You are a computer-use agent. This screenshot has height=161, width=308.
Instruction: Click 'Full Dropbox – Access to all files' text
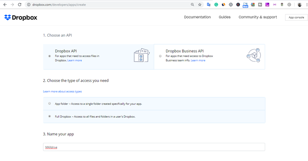pos(95,117)
